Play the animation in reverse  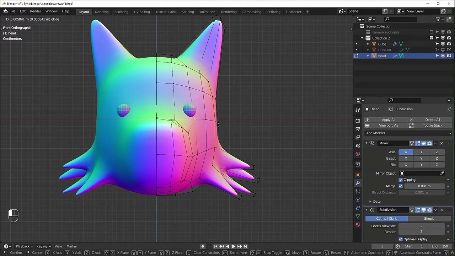(x=227, y=246)
